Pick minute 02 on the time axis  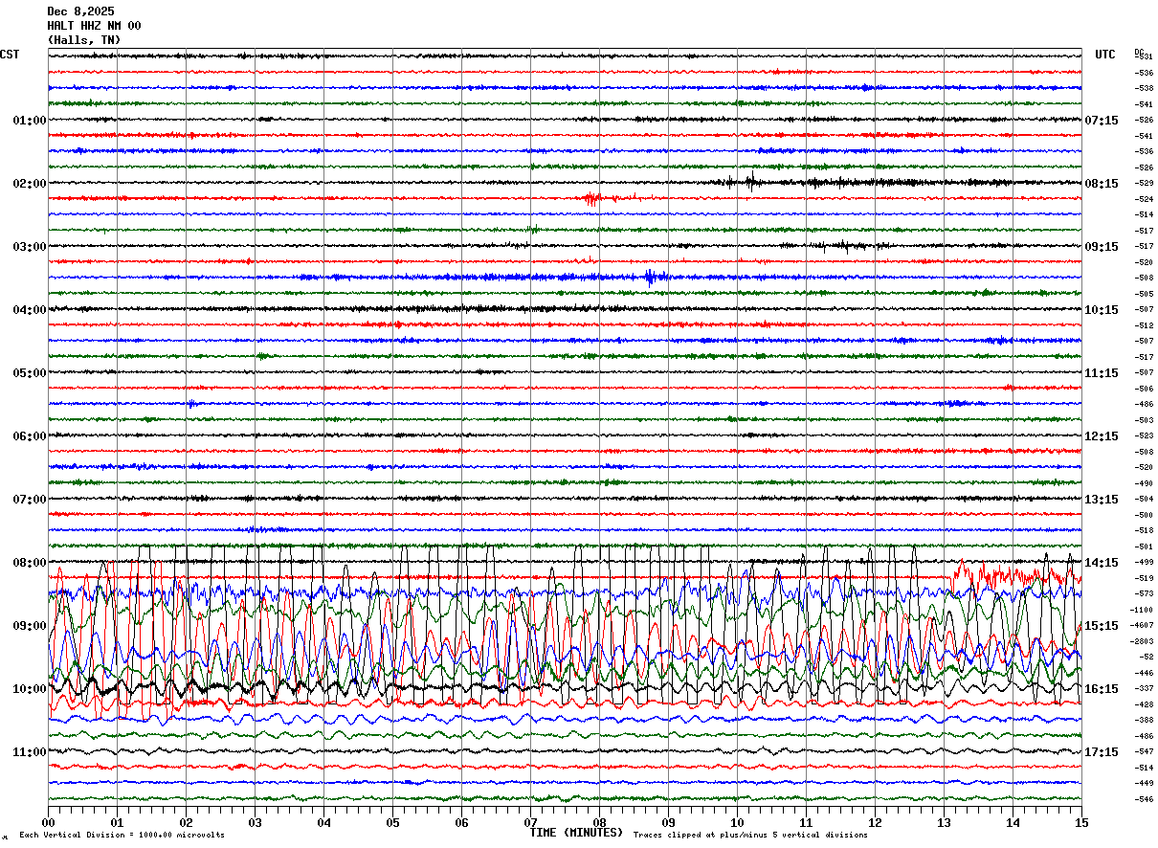pyautogui.click(x=186, y=822)
